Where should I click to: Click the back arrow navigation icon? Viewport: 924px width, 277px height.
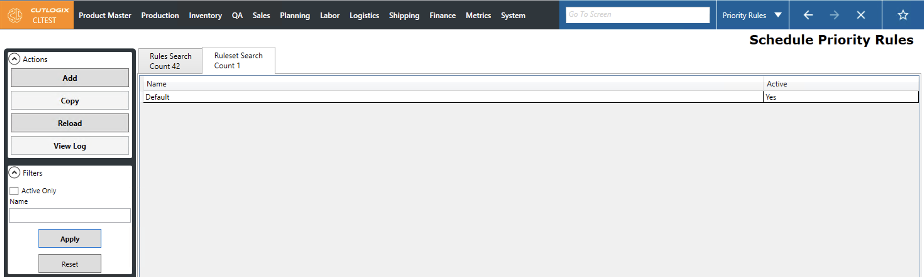(808, 15)
